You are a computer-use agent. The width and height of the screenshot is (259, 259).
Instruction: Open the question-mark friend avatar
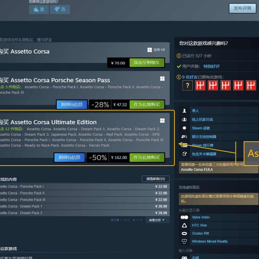pos(187,86)
